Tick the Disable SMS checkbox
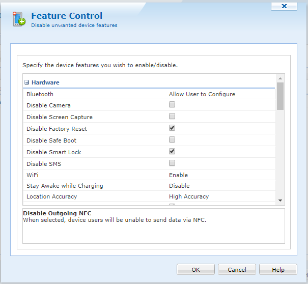Screen dimensions: 308x284 (172, 163)
